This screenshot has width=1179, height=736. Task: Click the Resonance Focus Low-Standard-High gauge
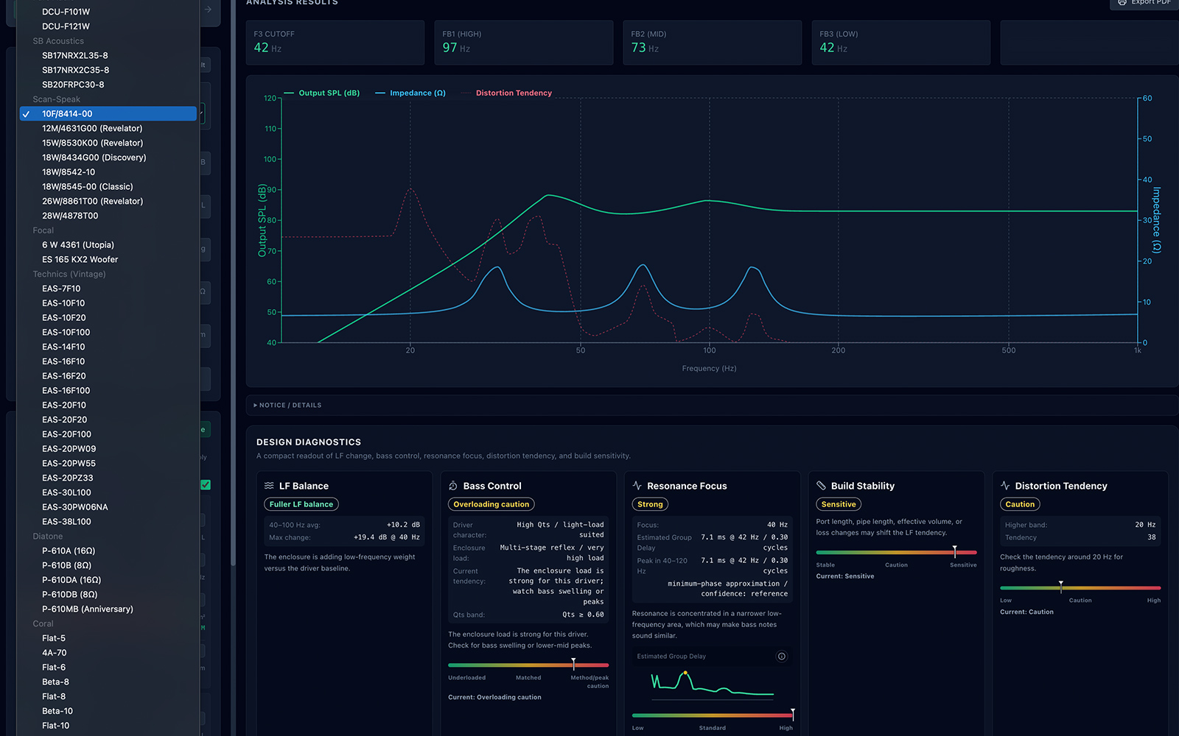(x=713, y=715)
